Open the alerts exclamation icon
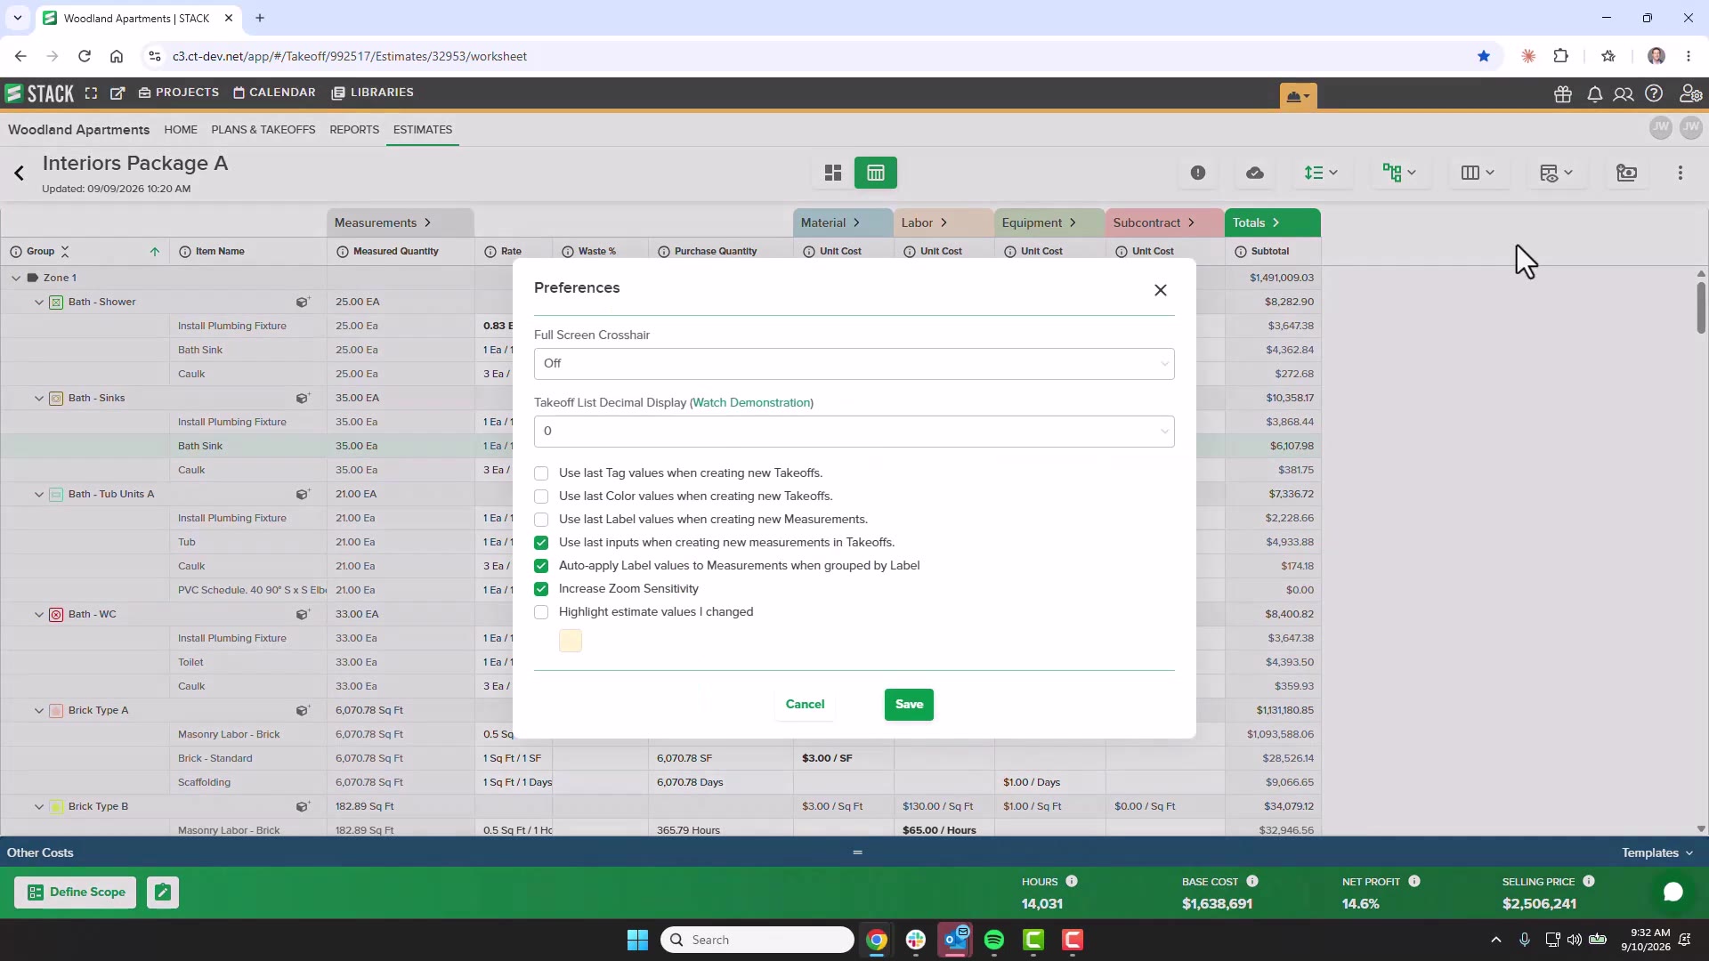1709x961 pixels. pos(1198,173)
